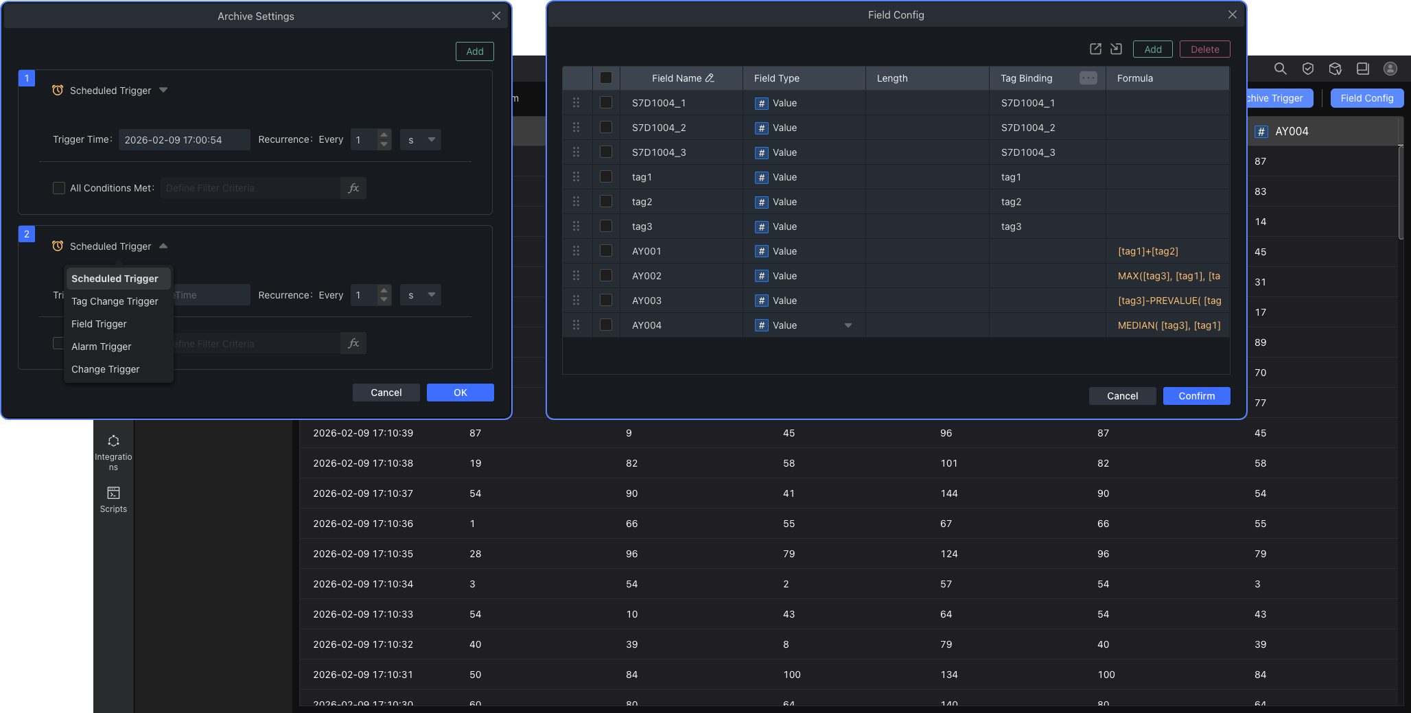This screenshot has width=1411, height=713.
Task: Select Tag Change Trigger from the list
Action: pos(115,301)
